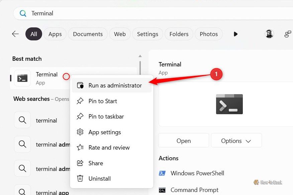Go back with the left arrow button
Image resolution: width=293 pixels, height=195 pixels.
pos(15,34)
